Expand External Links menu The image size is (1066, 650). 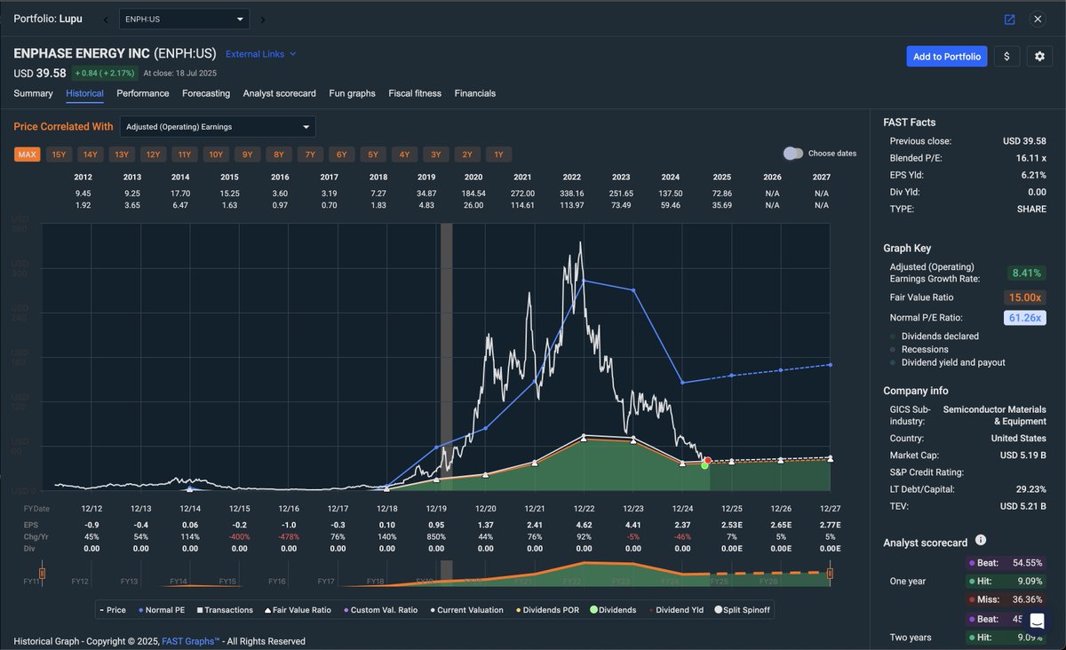(x=261, y=54)
